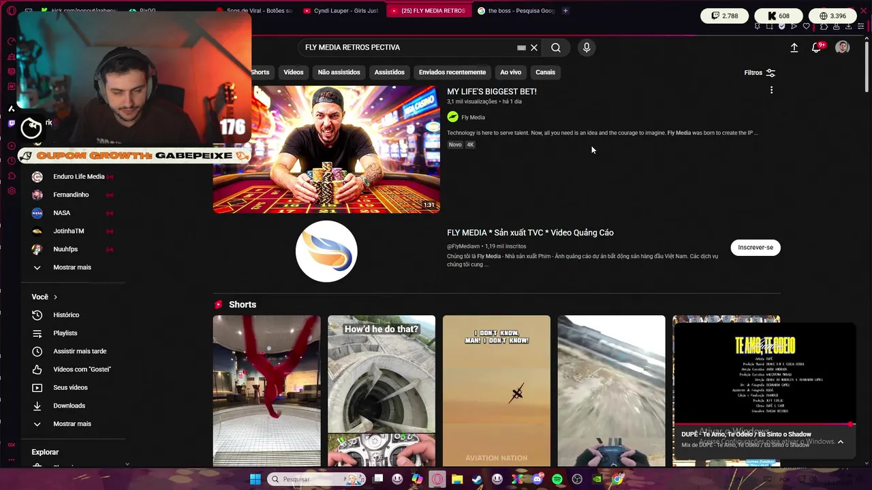Click the Explorar section heading
872x490 pixels.
pos(45,452)
